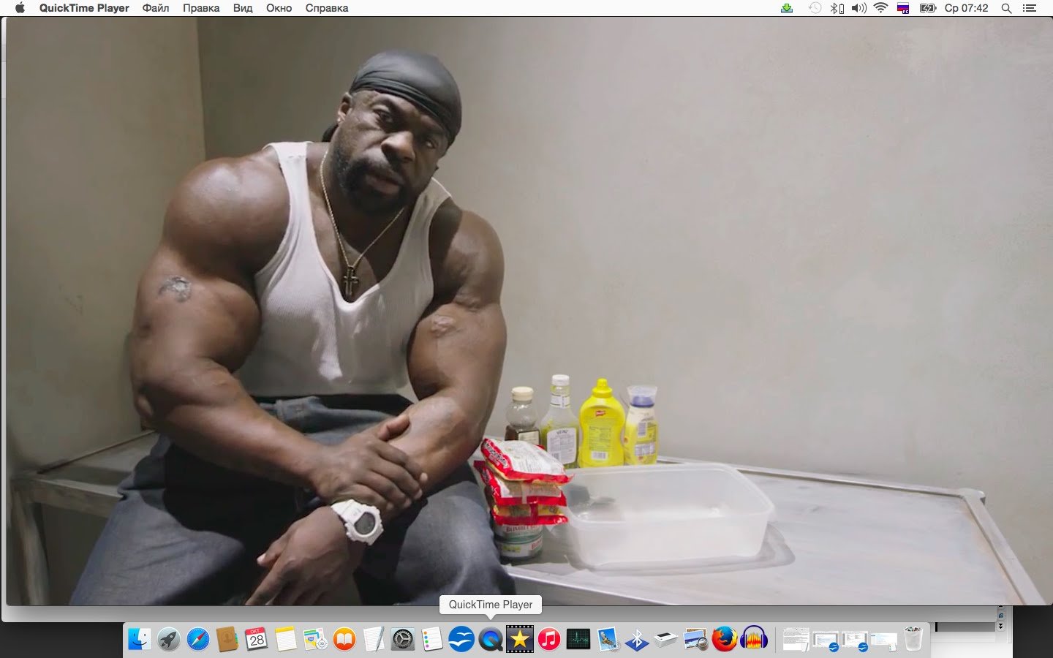The image size is (1053, 658).
Task: Open the Правка menu
Action: pos(201,8)
